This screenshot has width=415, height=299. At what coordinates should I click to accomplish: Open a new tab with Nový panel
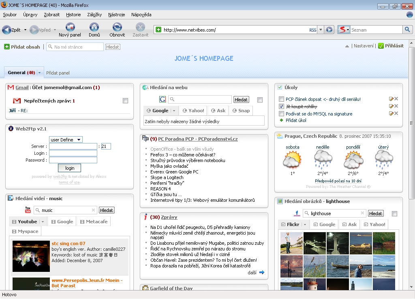click(x=70, y=27)
